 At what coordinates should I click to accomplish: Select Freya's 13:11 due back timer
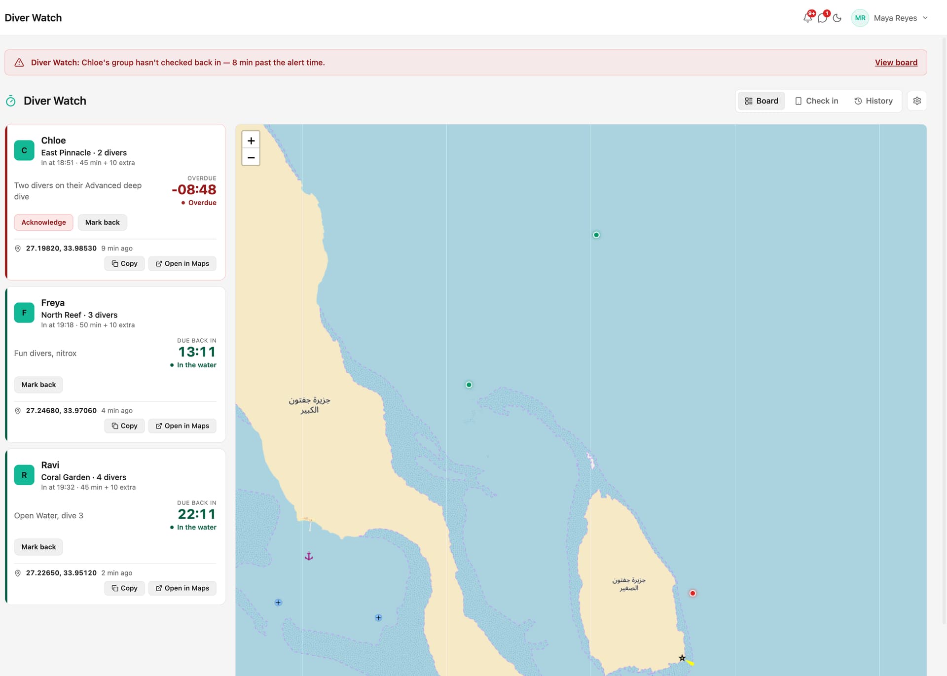[x=197, y=352]
